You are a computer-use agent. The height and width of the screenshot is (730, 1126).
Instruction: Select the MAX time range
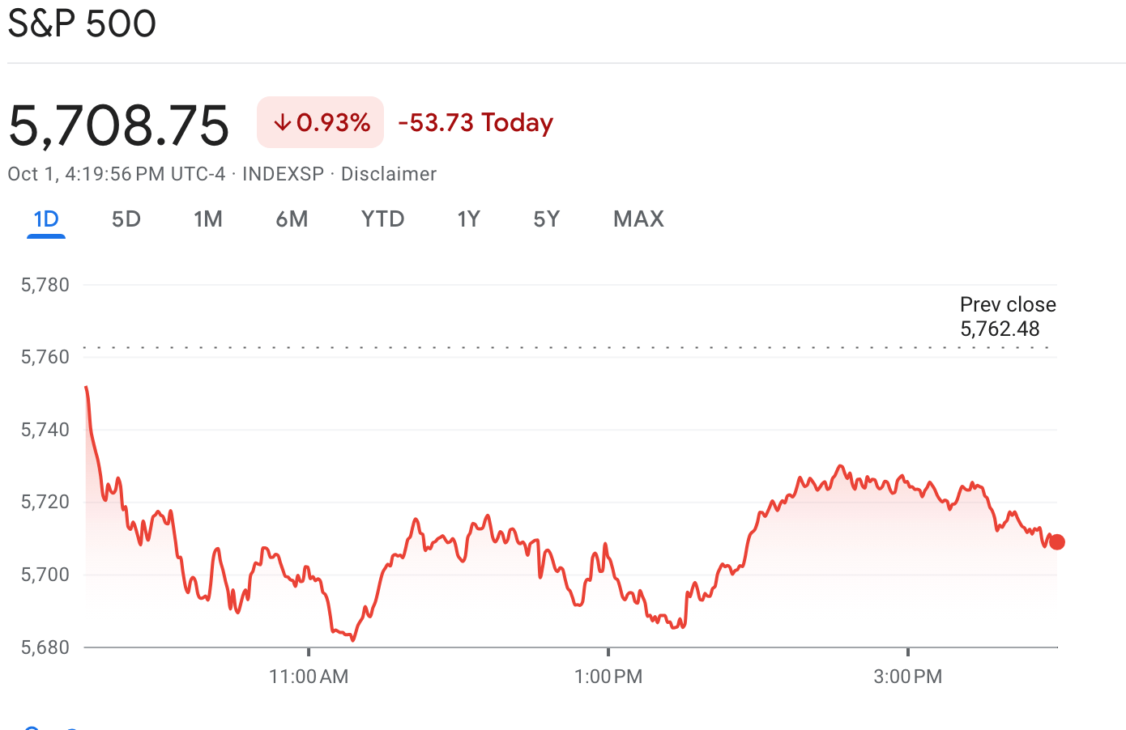(x=638, y=219)
